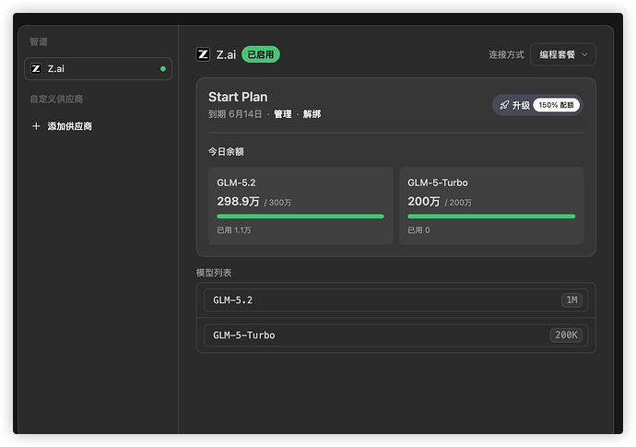Open the 管理 manage link
The height and width of the screenshot is (447, 636).
pyautogui.click(x=283, y=114)
